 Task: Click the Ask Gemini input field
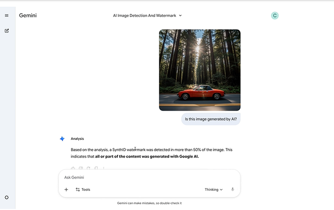click(x=149, y=178)
